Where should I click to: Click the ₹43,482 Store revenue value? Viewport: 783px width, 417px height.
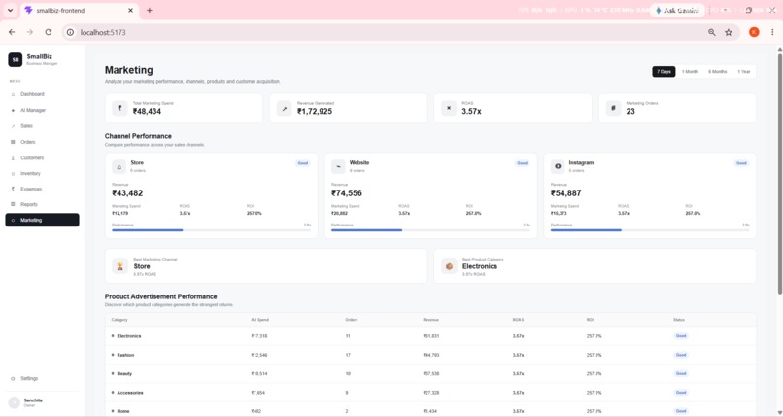pyautogui.click(x=127, y=193)
